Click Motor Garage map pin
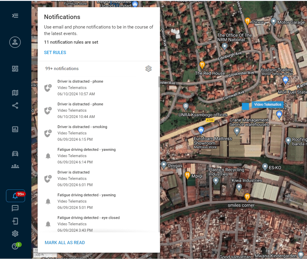307x259 pixels. (x=273, y=22)
